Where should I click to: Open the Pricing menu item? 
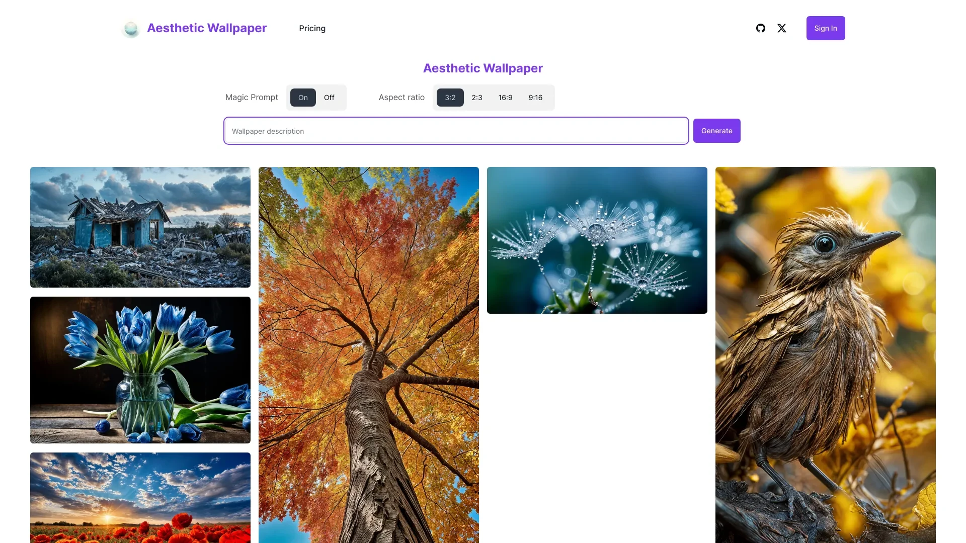(312, 28)
